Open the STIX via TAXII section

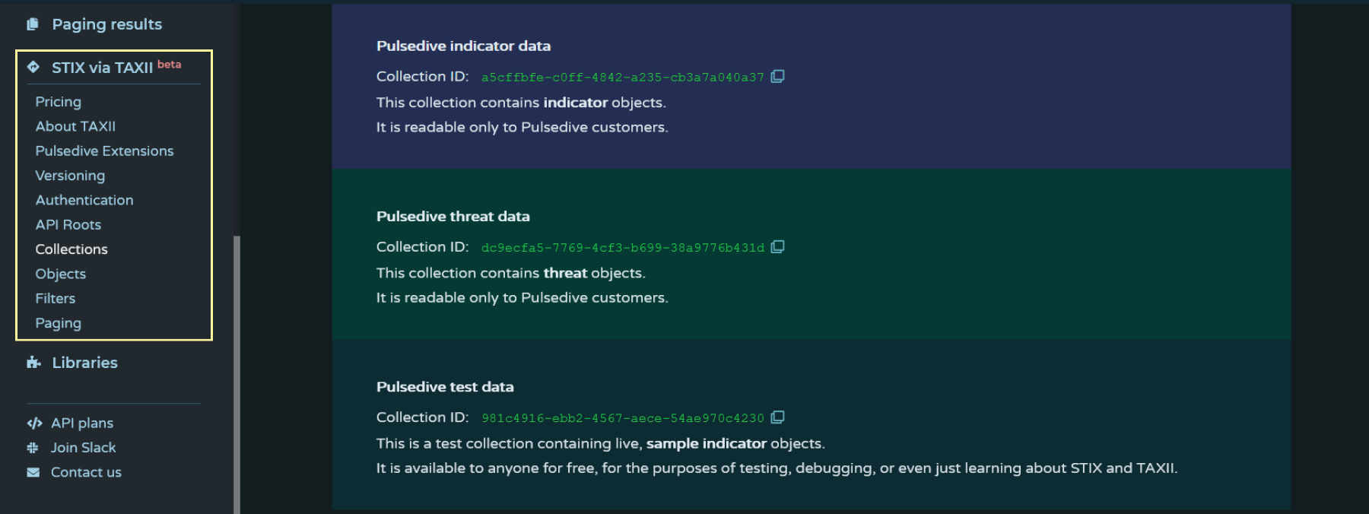point(102,68)
